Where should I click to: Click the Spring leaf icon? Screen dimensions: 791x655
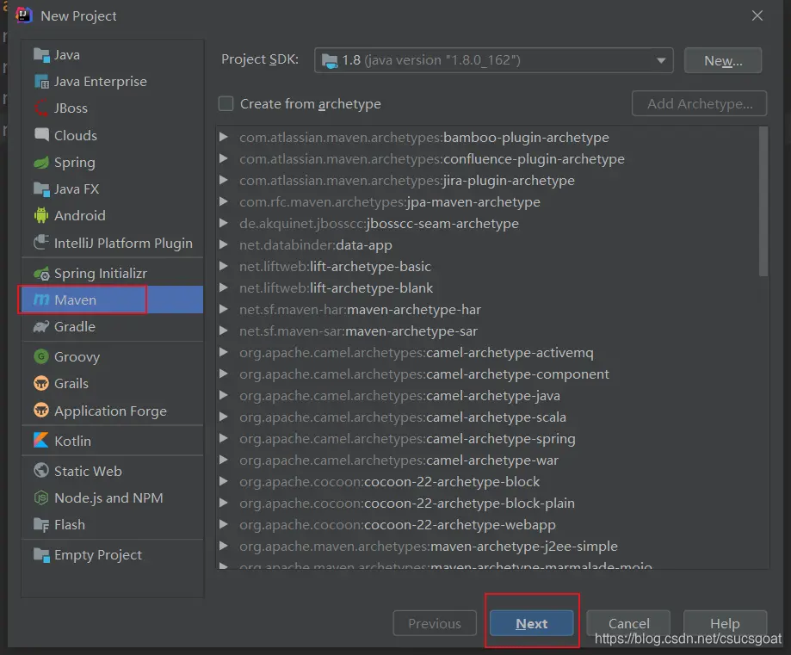coord(41,162)
